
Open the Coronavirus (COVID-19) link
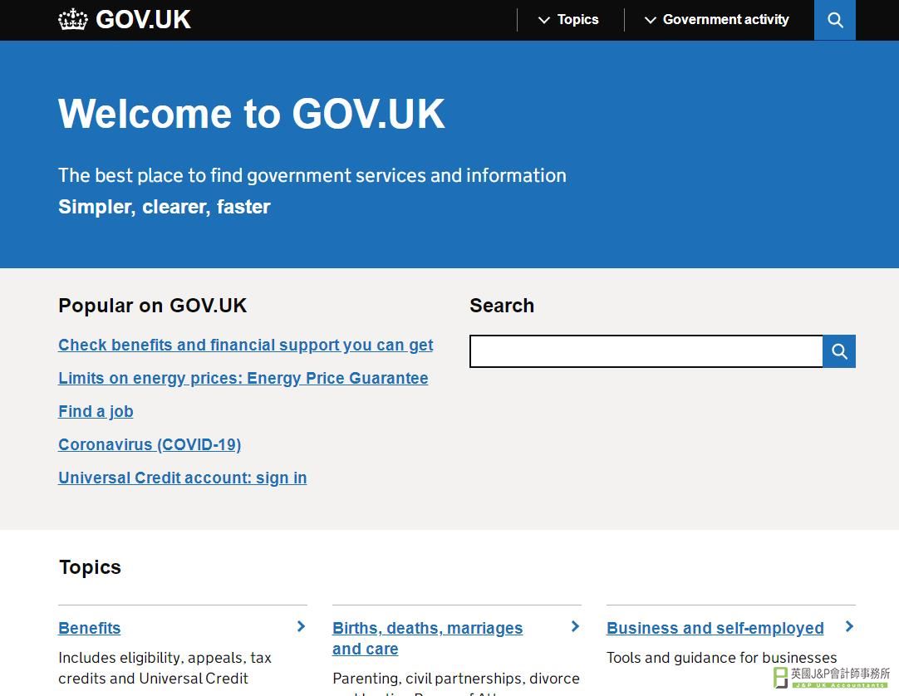tap(150, 445)
